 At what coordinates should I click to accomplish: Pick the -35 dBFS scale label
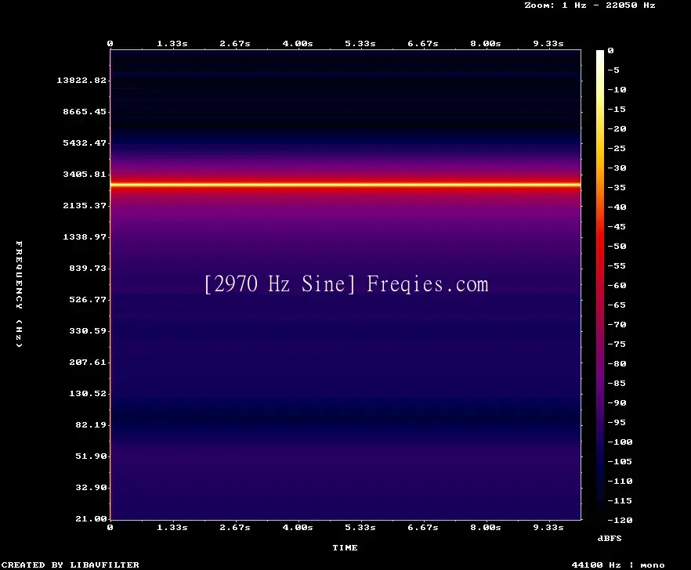tap(617, 188)
